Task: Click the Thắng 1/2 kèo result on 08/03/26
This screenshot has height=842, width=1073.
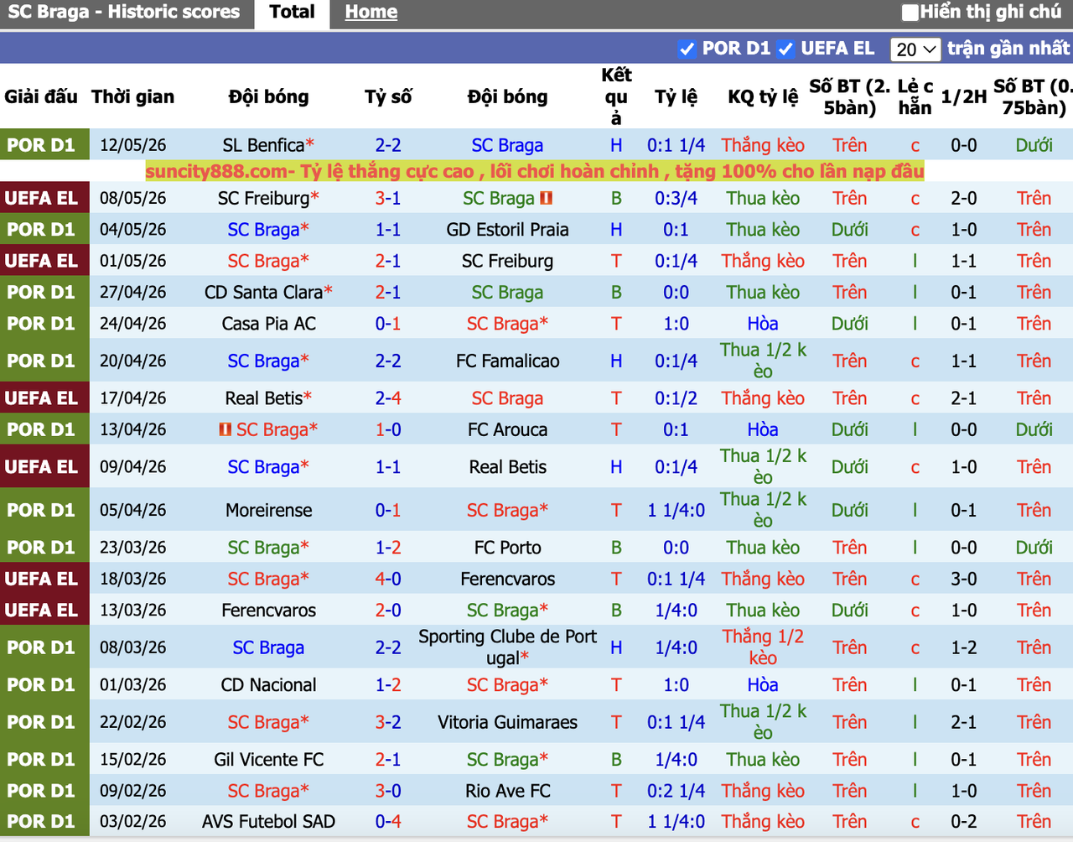Action: pos(763,647)
